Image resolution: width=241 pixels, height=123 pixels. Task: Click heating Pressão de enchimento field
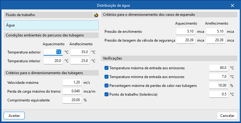(185, 31)
